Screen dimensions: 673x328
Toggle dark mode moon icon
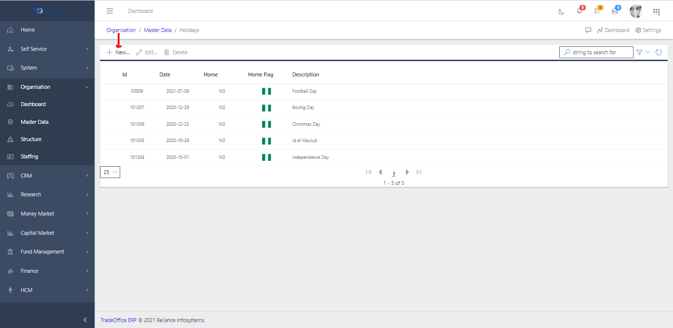click(561, 11)
